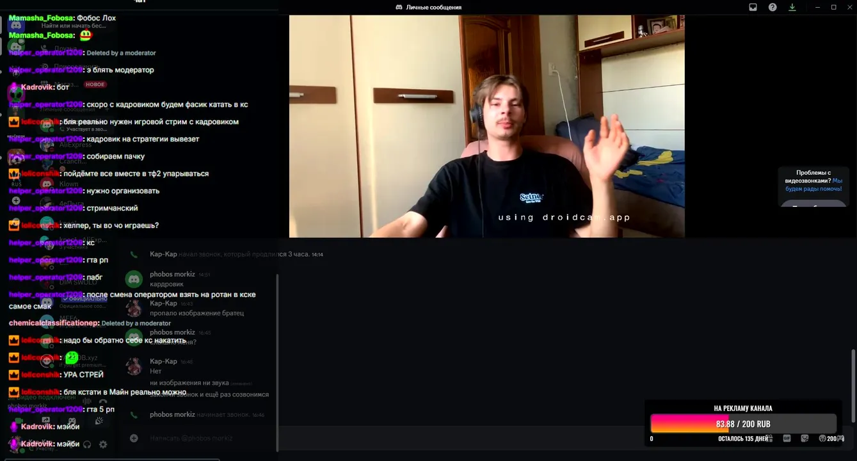Click chat line гта 5 рп
Viewport: 857px width, 461px height.
[x=61, y=409]
